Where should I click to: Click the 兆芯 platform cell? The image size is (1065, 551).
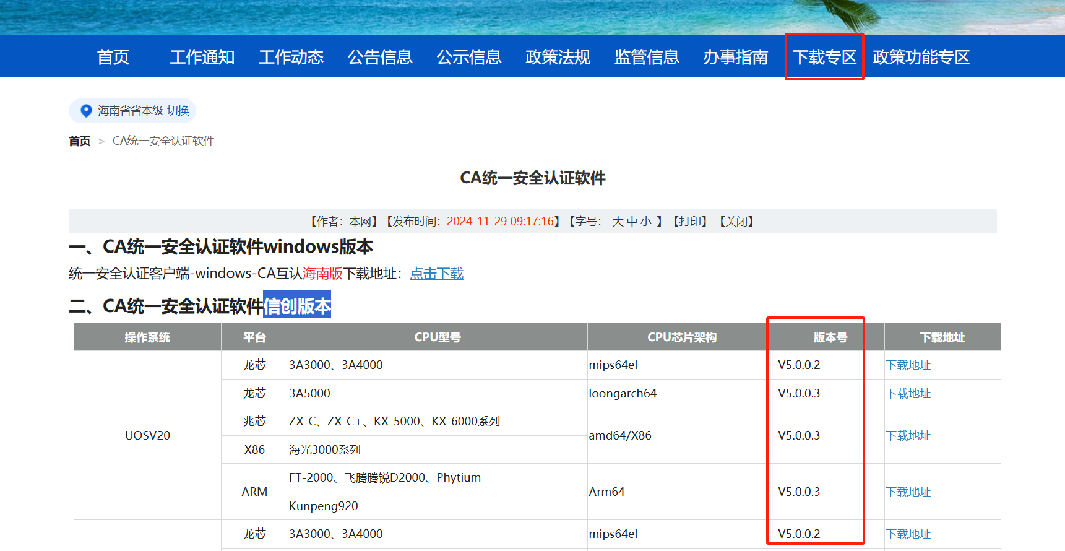pos(254,422)
